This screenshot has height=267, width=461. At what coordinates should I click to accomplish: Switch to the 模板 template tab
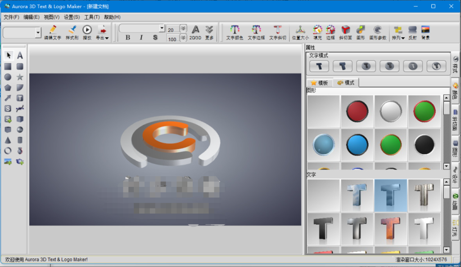(x=319, y=83)
